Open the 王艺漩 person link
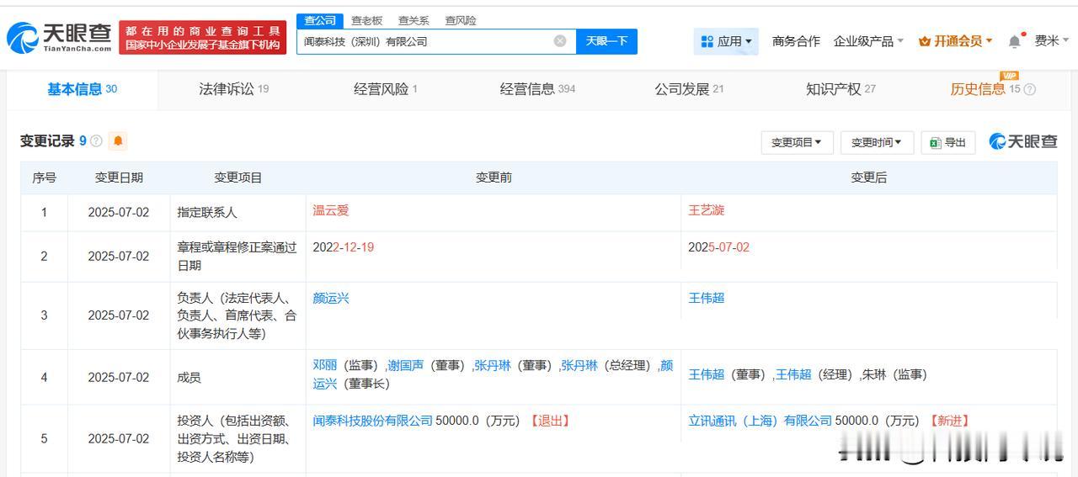 (707, 210)
